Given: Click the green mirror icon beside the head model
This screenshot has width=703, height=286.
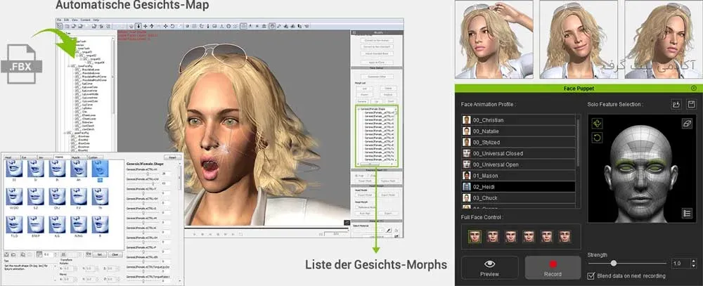Looking at the screenshot, I should coord(597,123).
